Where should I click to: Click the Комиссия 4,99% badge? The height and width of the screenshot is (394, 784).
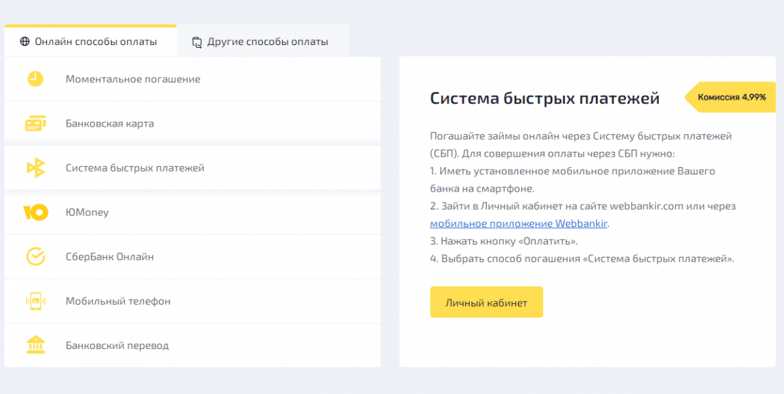pyautogui.click(x=730, y=97)
